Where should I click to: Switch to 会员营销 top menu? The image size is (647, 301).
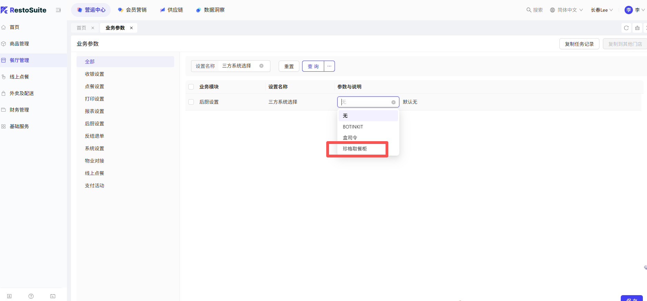(132, 10)
